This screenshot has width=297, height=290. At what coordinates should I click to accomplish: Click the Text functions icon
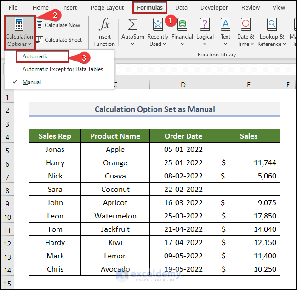(225, 25)
